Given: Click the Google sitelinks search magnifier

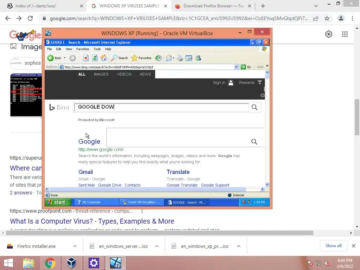Looking at the screenshot, I should coord(254,142).
